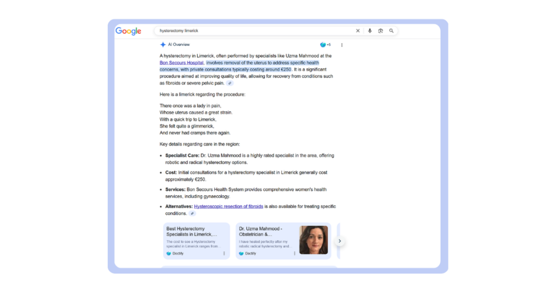Open three-dot menu on Best Hysterectomy Specialists card
Screen dimensions: 541x304
tap(224, 253)
